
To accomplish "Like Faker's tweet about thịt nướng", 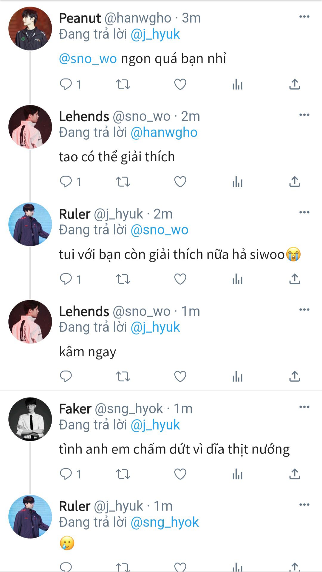I will pos(180,474).
